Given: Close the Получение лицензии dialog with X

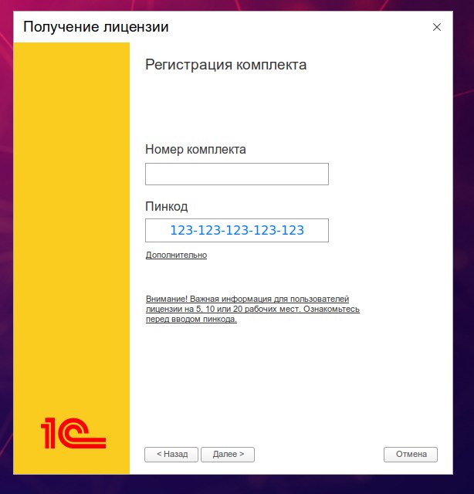Looking at the screenshot, I should click(x=436, y=27).
